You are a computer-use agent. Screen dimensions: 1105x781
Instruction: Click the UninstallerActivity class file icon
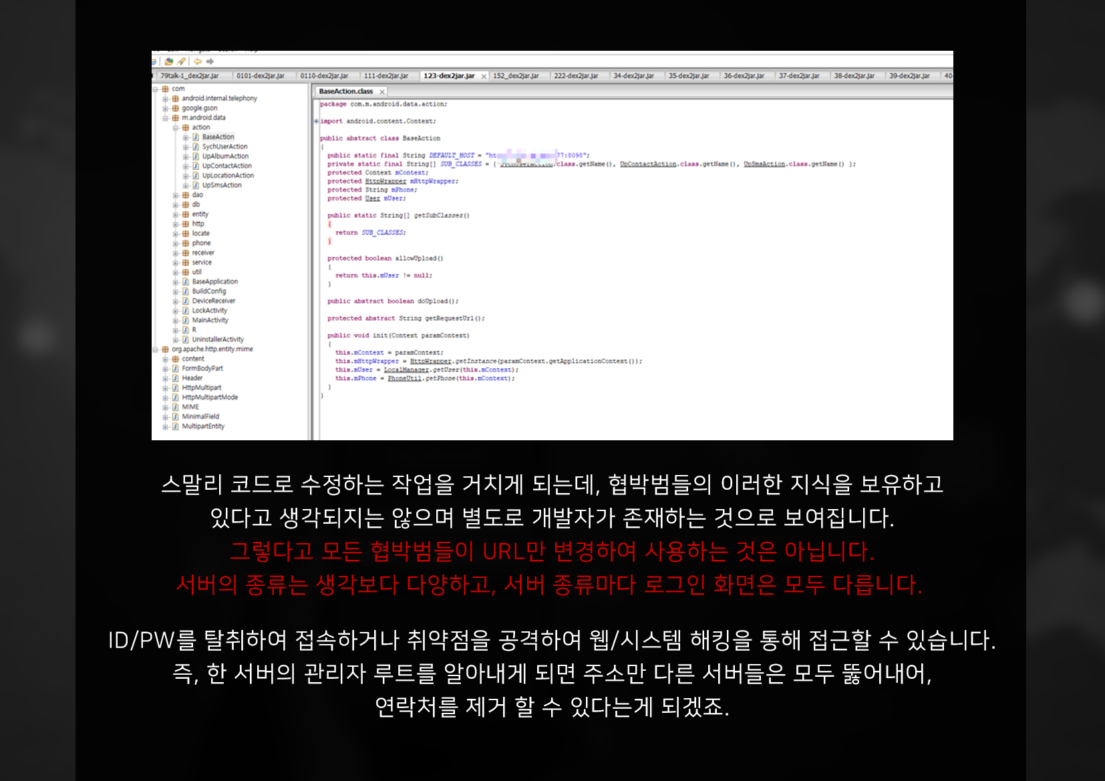click(186, 339)
